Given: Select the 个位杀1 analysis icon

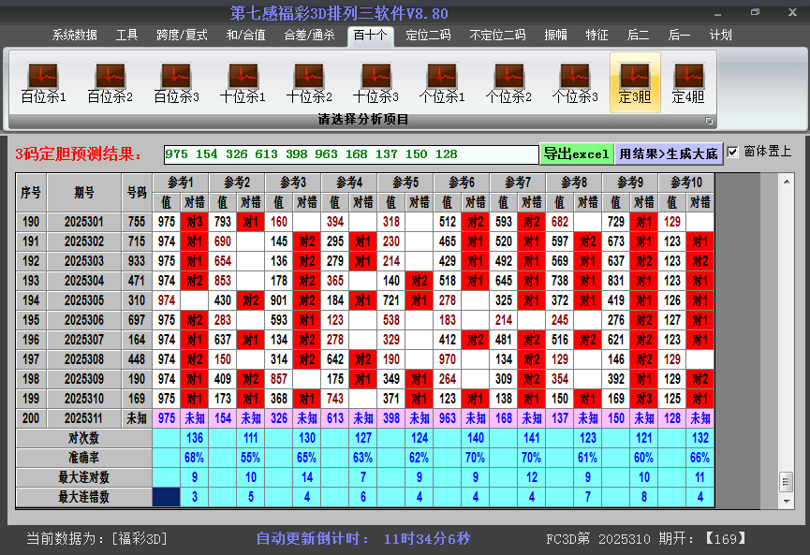Looking at the screenshot, I should click(442, 82).
